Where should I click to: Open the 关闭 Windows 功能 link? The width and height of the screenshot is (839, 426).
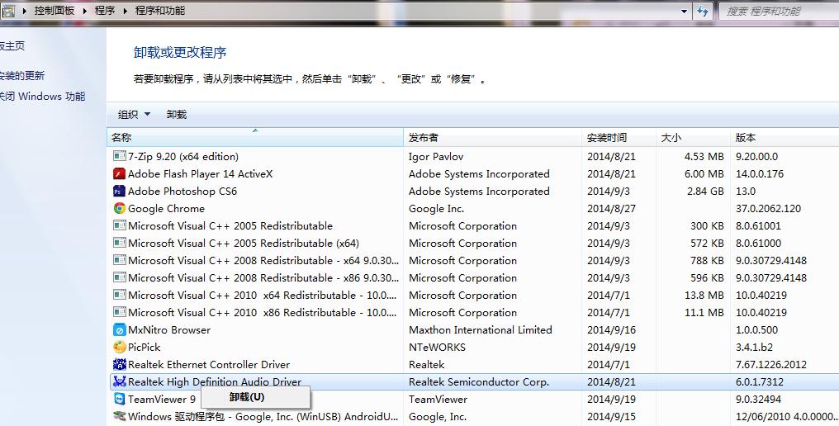(x=43, y=96)
